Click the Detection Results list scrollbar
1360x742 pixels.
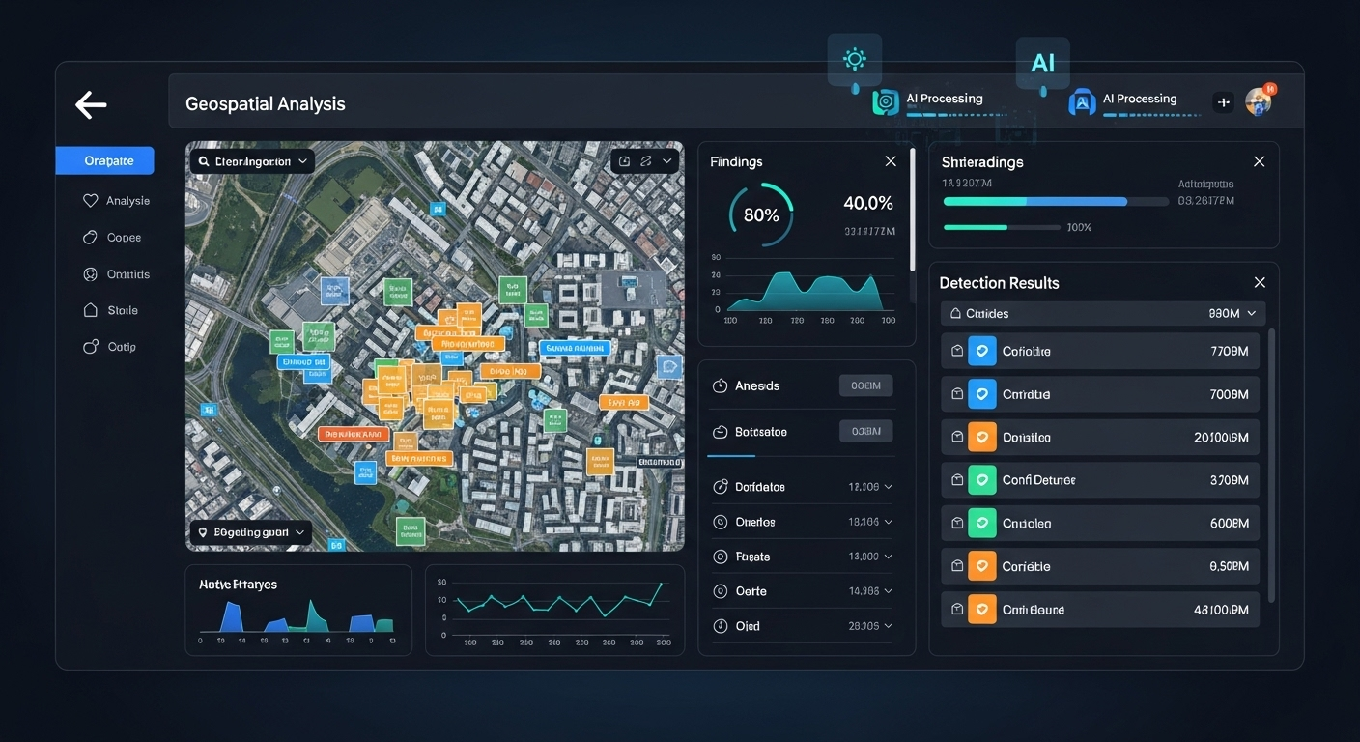[x=1271, y=464]
